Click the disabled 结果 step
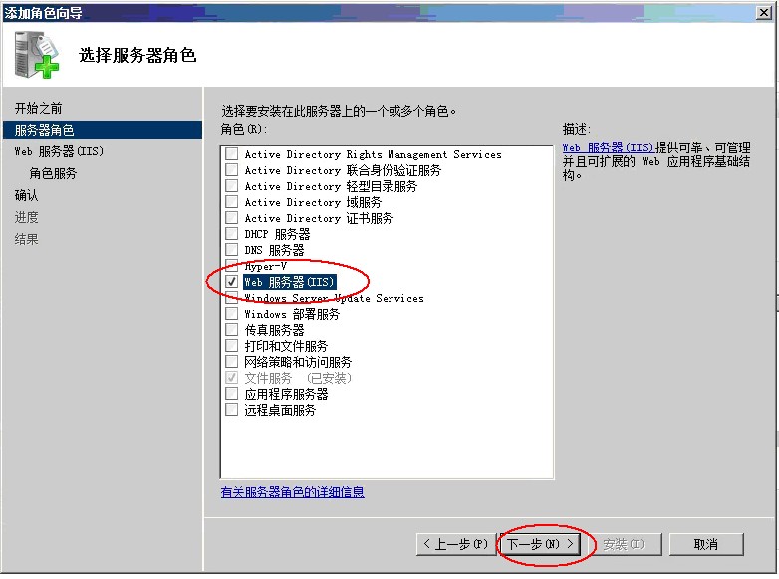This screenshot has height=579, width=779. 26,239
